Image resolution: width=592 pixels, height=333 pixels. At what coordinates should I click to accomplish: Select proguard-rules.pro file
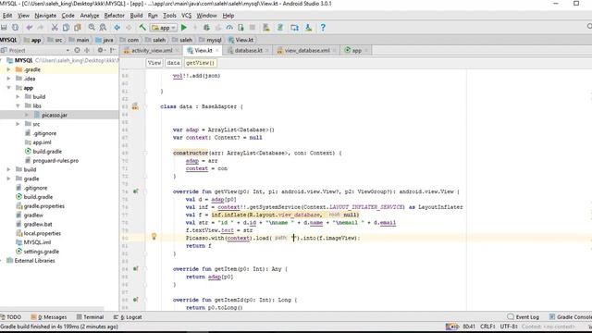55,160
